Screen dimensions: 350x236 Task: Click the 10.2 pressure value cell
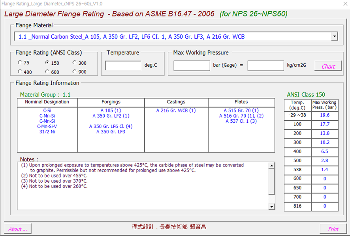[325, 142]
